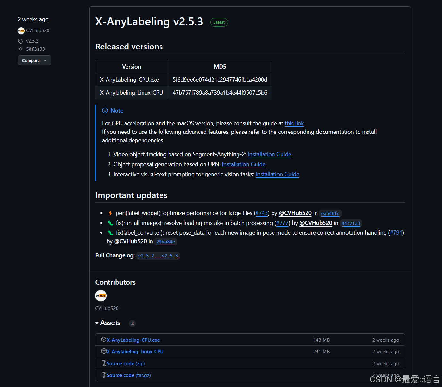Open the Compare dropdown
Viewport: 442px width, 387px height.
(34, 60)
